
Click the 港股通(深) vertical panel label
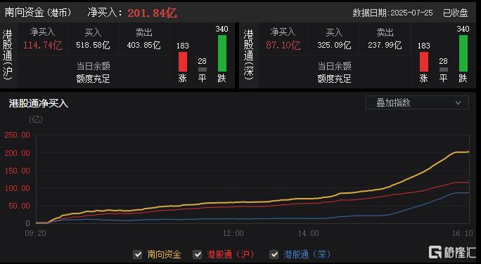point(249,55)
